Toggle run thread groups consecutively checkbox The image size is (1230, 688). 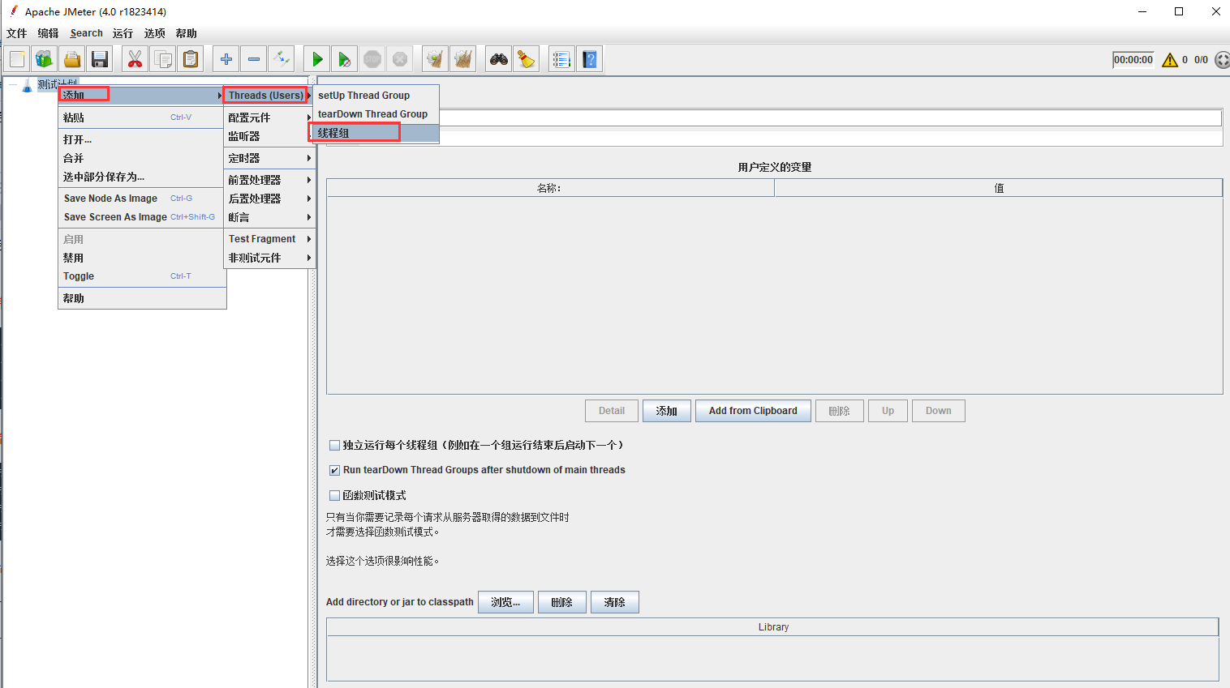[x=334, y=445]
